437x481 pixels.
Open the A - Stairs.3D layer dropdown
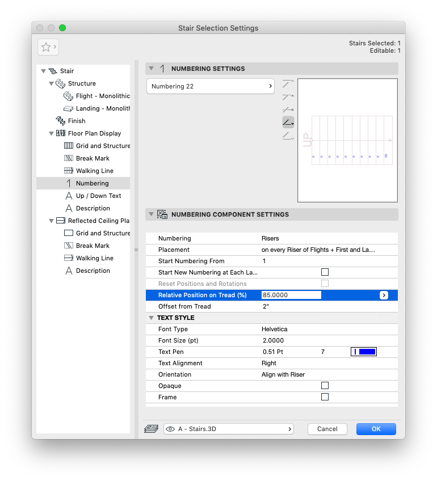pyautogui.click(x=229, y=429)
